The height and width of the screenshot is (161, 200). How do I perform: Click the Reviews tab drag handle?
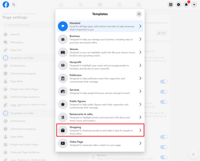click(x=93, y=157)
